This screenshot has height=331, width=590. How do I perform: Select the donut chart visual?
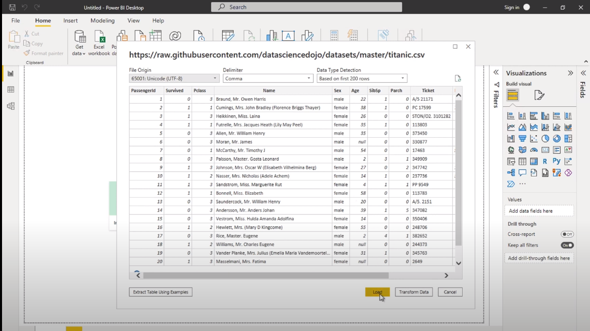[x=556, y=139]
